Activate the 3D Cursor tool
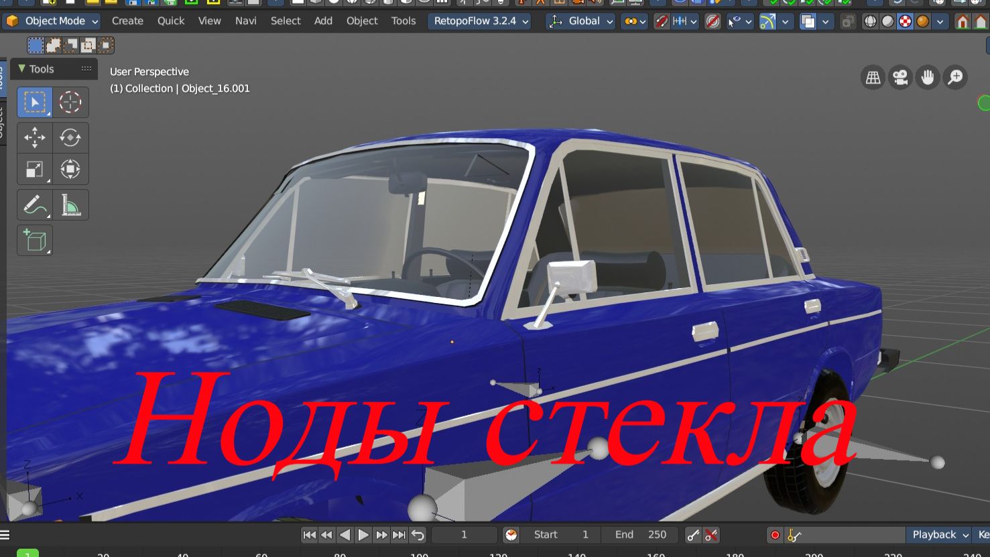 (x=70, y=103)
